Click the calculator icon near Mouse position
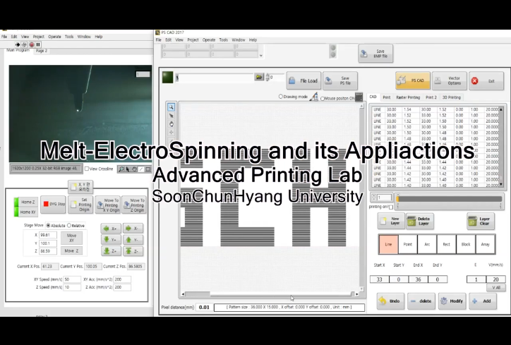Viewport: 511px width, 345px height. (x=359, y=97)
